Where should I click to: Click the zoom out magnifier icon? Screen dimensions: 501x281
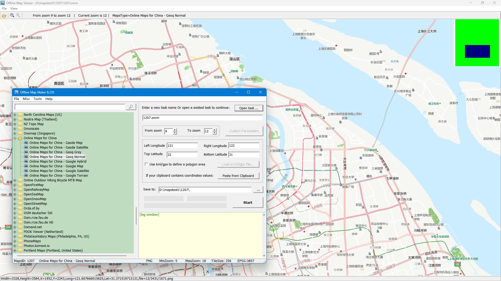tap(12, 15)
